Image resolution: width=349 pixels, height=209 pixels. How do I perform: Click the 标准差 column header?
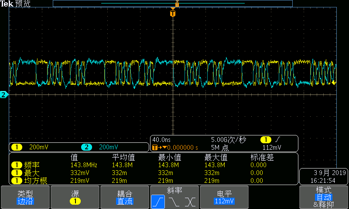click(x=262, y=157)
